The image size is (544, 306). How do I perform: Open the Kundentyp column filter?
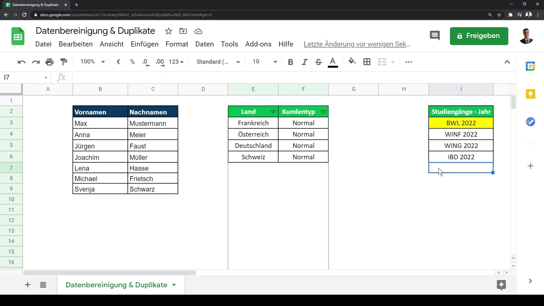point(323,112)
